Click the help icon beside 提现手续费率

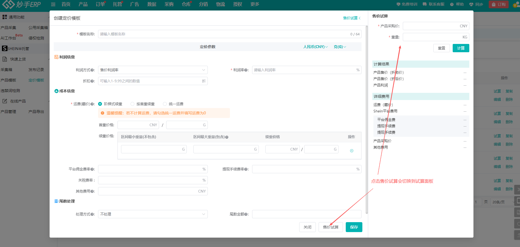(246, 169)
